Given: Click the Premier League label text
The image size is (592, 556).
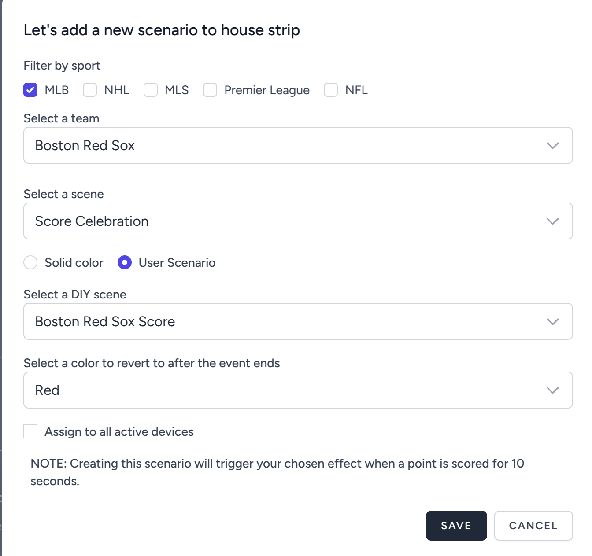Looking at the screenshot, I should pyautogui.click(x=267, y=90).
